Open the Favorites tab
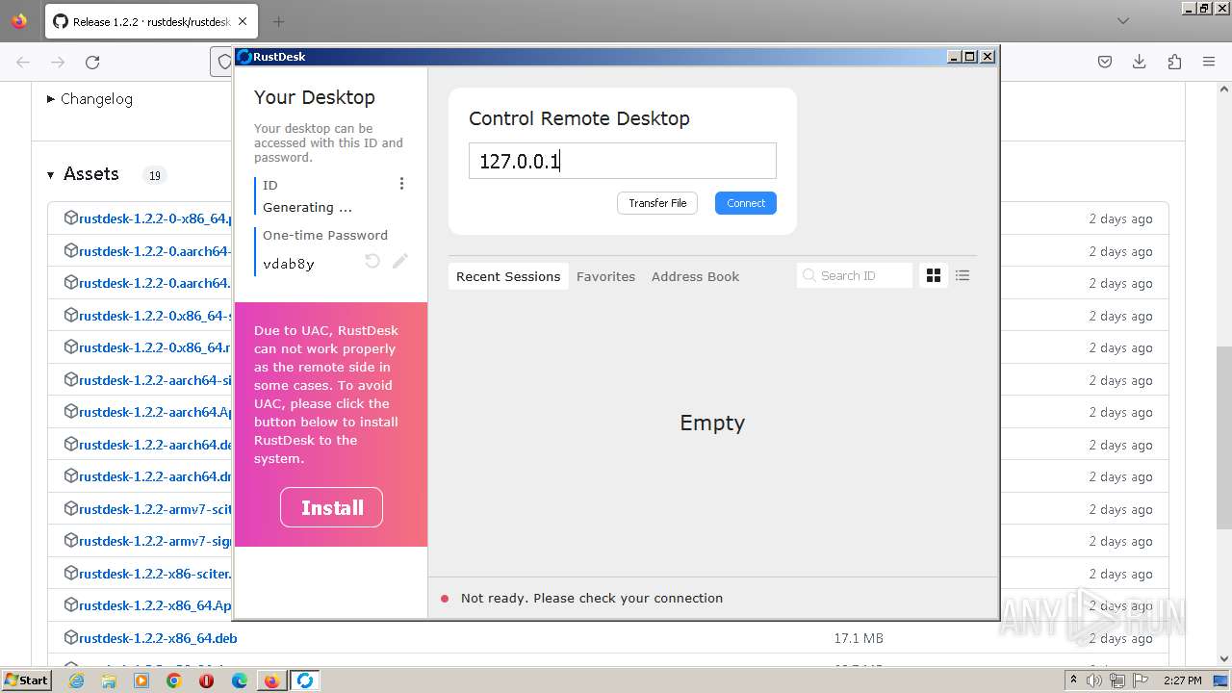This screenshot has width=1232, height=693. [x=605, y=276]
